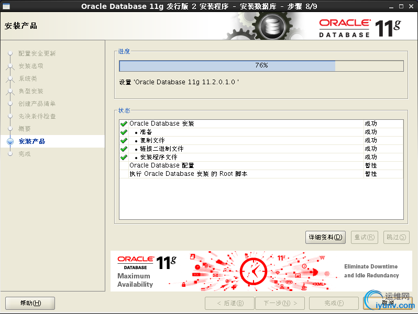Viewport: 418px width, 314px height.
Task: Select the 系统类 step in sidebar
Action: (27, 78)
